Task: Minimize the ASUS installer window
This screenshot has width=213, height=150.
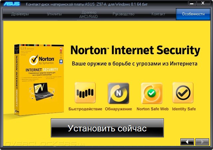Action: point(192,3)
